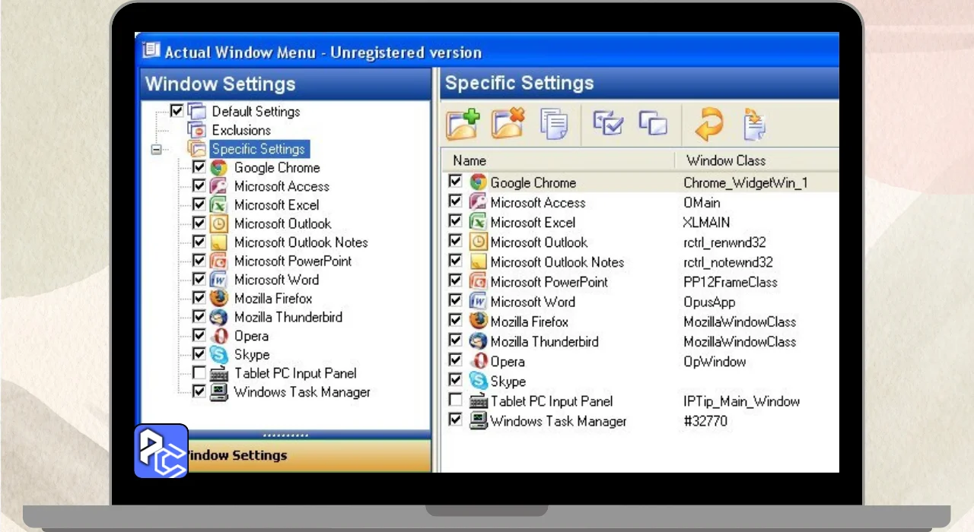Click Mozilla Firefox icon in Specific Settings list
974x532 pixels.
click(478, 321)
